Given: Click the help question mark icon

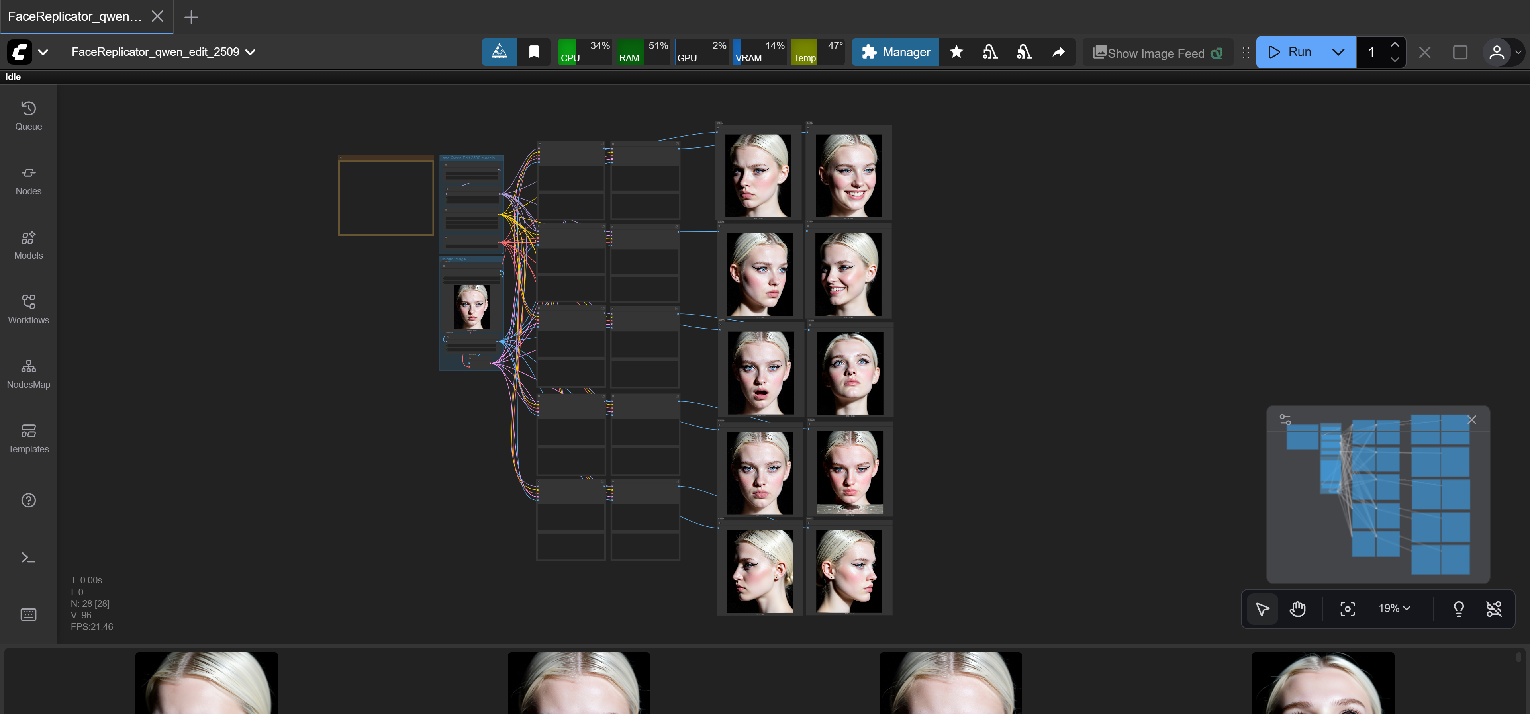Looking at the screenshot, I should click(29, 500).
